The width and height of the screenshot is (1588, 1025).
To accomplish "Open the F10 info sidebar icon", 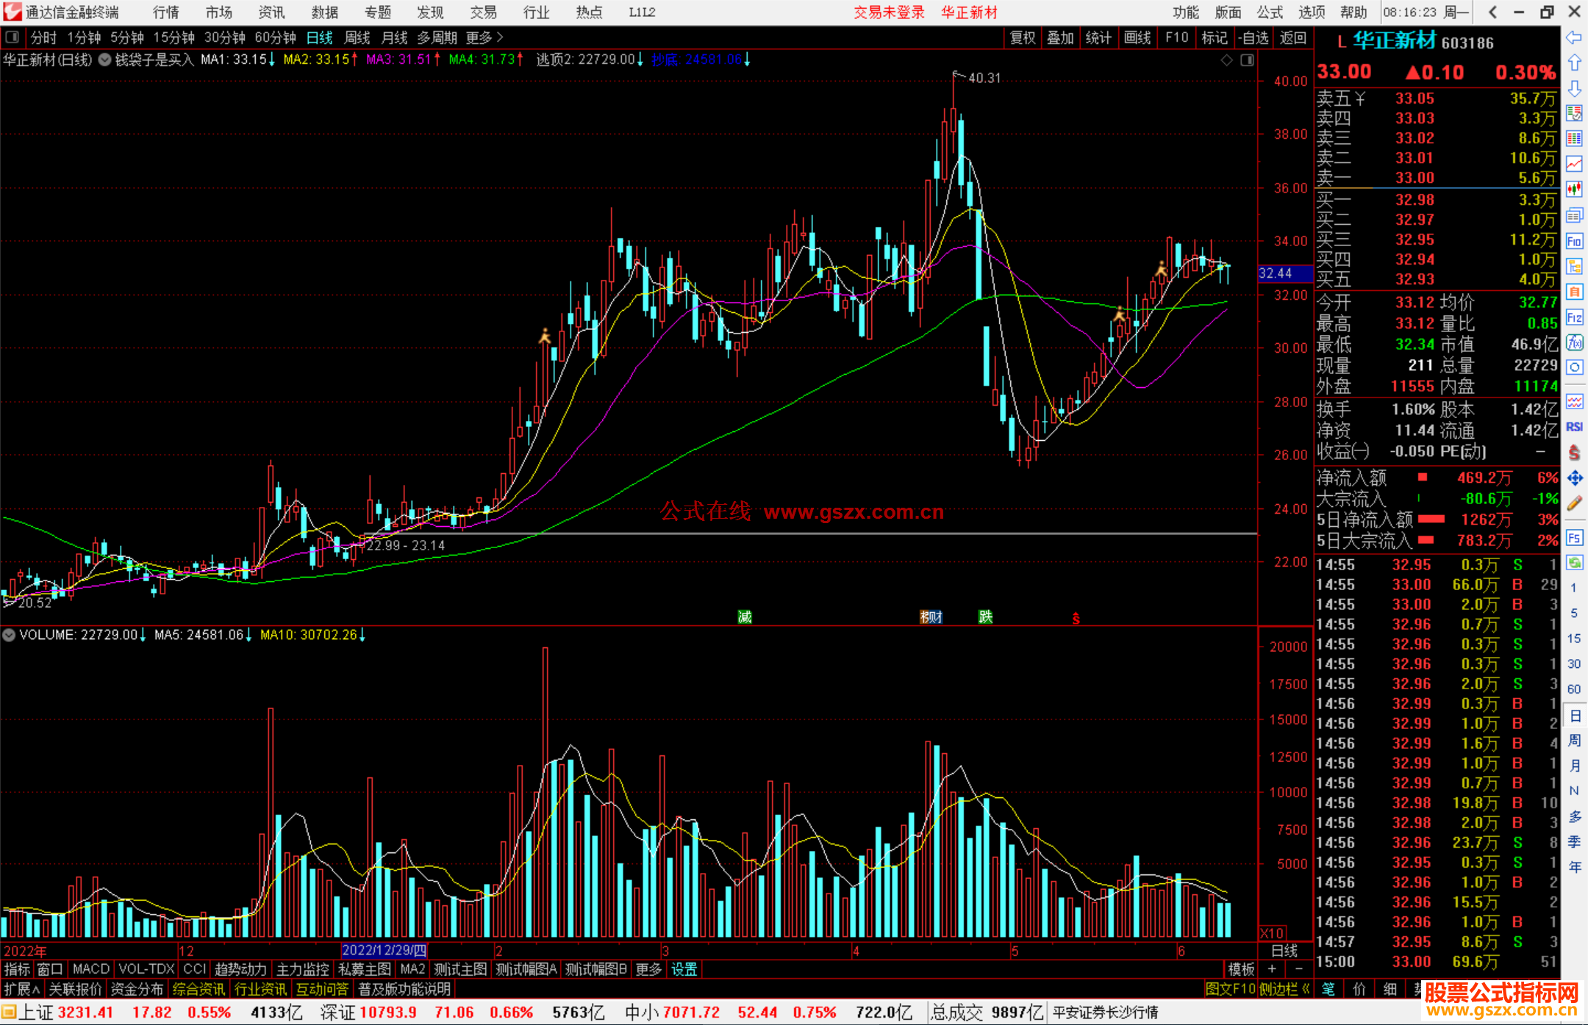I will [x=1574, y=241].
